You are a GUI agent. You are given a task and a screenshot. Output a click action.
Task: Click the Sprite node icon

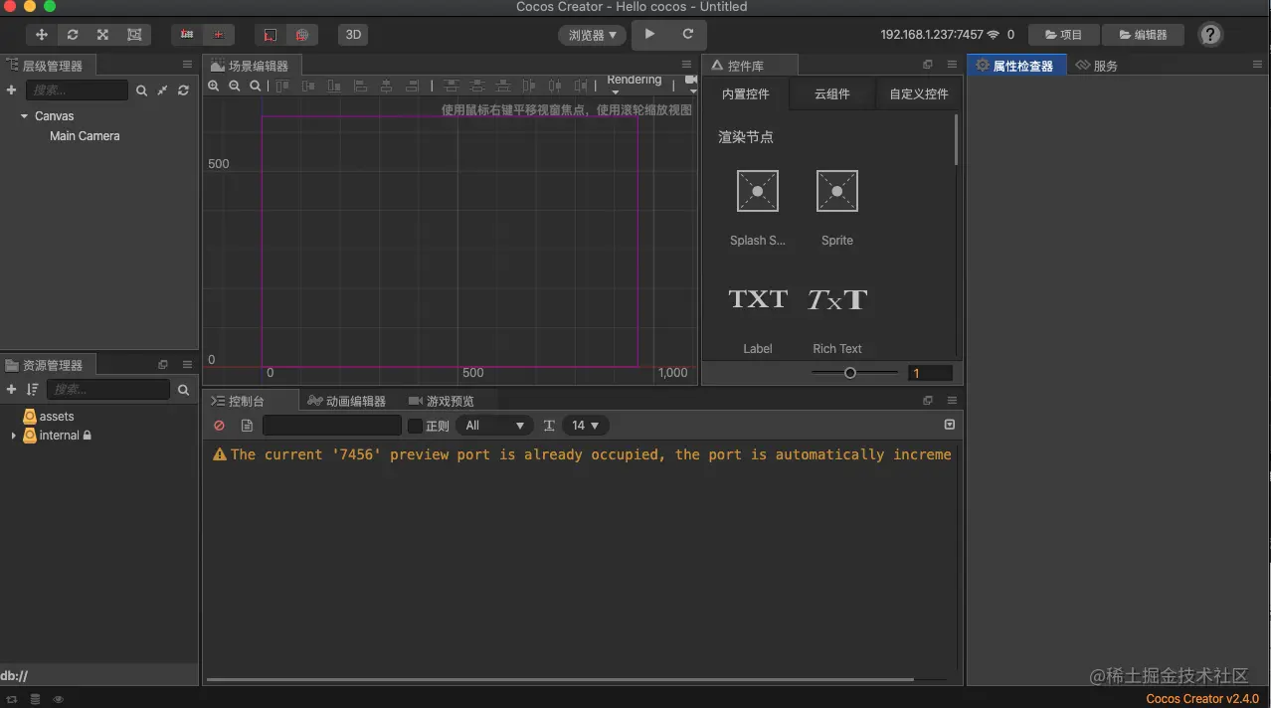(x=836, y=191)
